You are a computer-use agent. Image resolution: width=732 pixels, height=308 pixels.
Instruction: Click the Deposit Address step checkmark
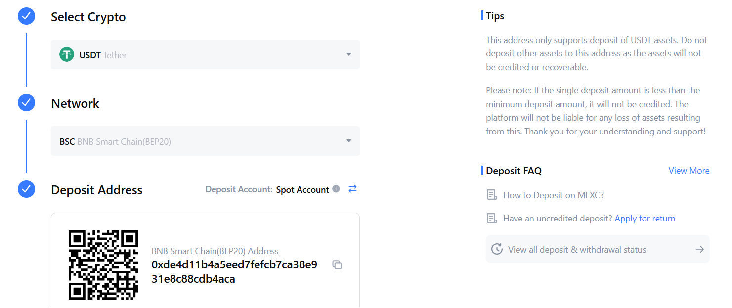(26, 189)
